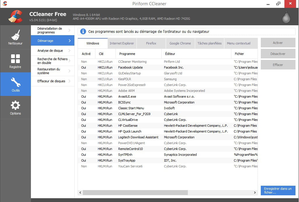Open Restauration du système
Screen dimensions: 299x202
(53, 71)
